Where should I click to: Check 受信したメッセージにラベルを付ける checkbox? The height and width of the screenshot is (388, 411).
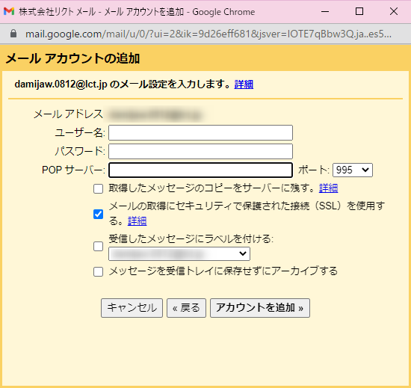(99, 247)
